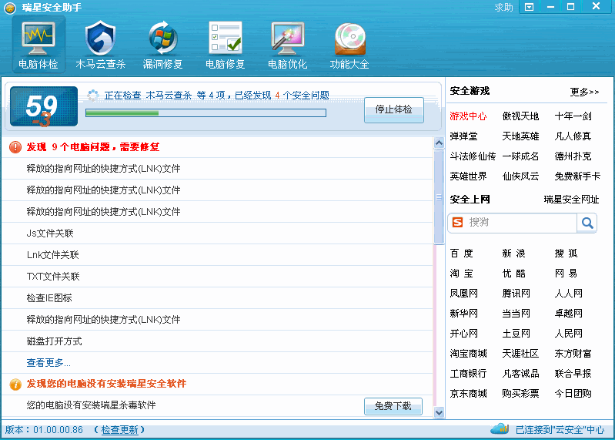Open the 傲视天地 game link

click(x=520, y=116)
